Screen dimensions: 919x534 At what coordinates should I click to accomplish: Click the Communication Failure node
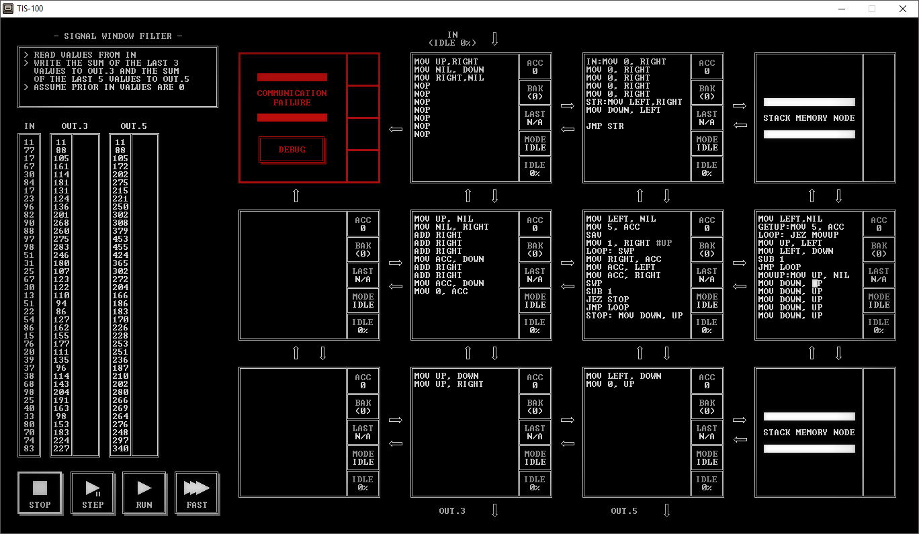coord(292,98)
